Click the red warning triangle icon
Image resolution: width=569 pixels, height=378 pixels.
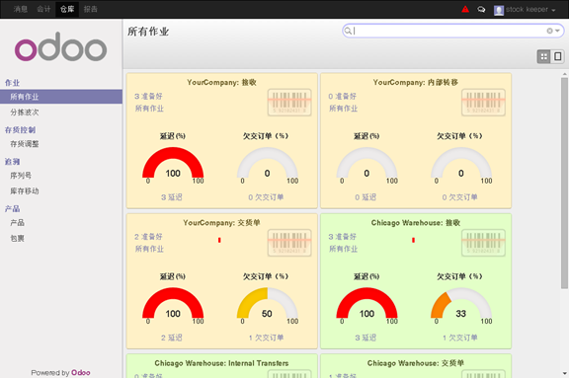(x=465, y=9)
